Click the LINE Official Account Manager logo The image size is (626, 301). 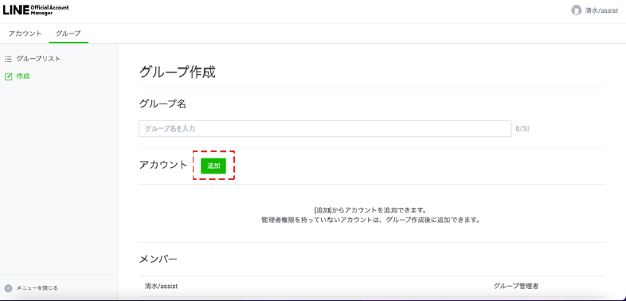coord(36,10)
